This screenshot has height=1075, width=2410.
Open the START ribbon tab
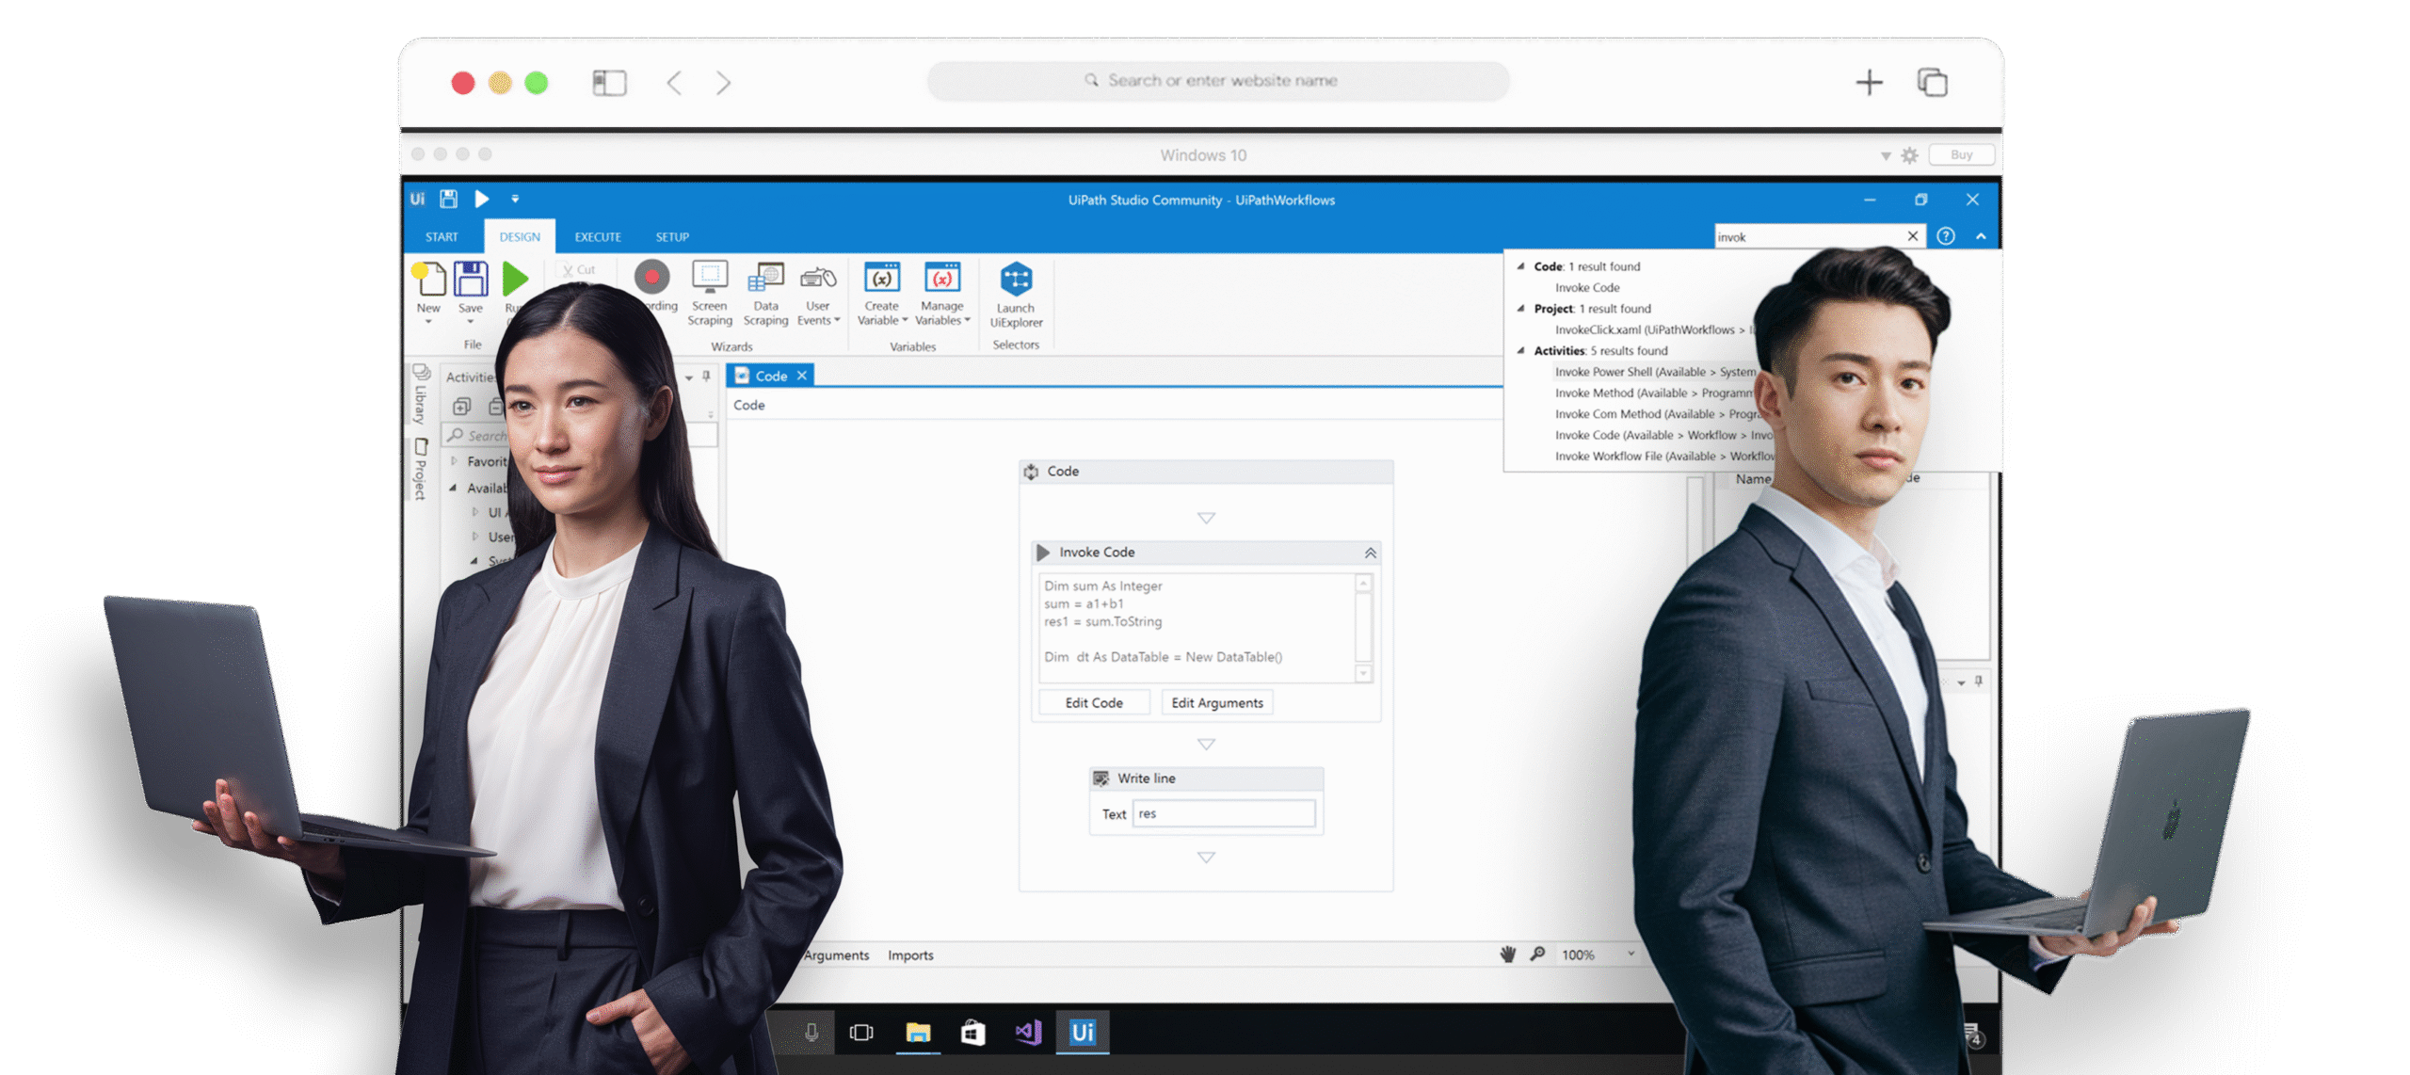coord(442,237)
